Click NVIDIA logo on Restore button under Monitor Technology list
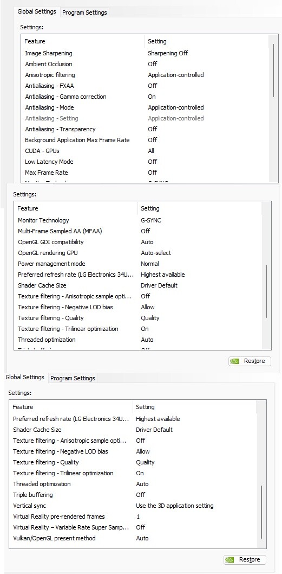This screenshot has height=574, width=282. 236,361
